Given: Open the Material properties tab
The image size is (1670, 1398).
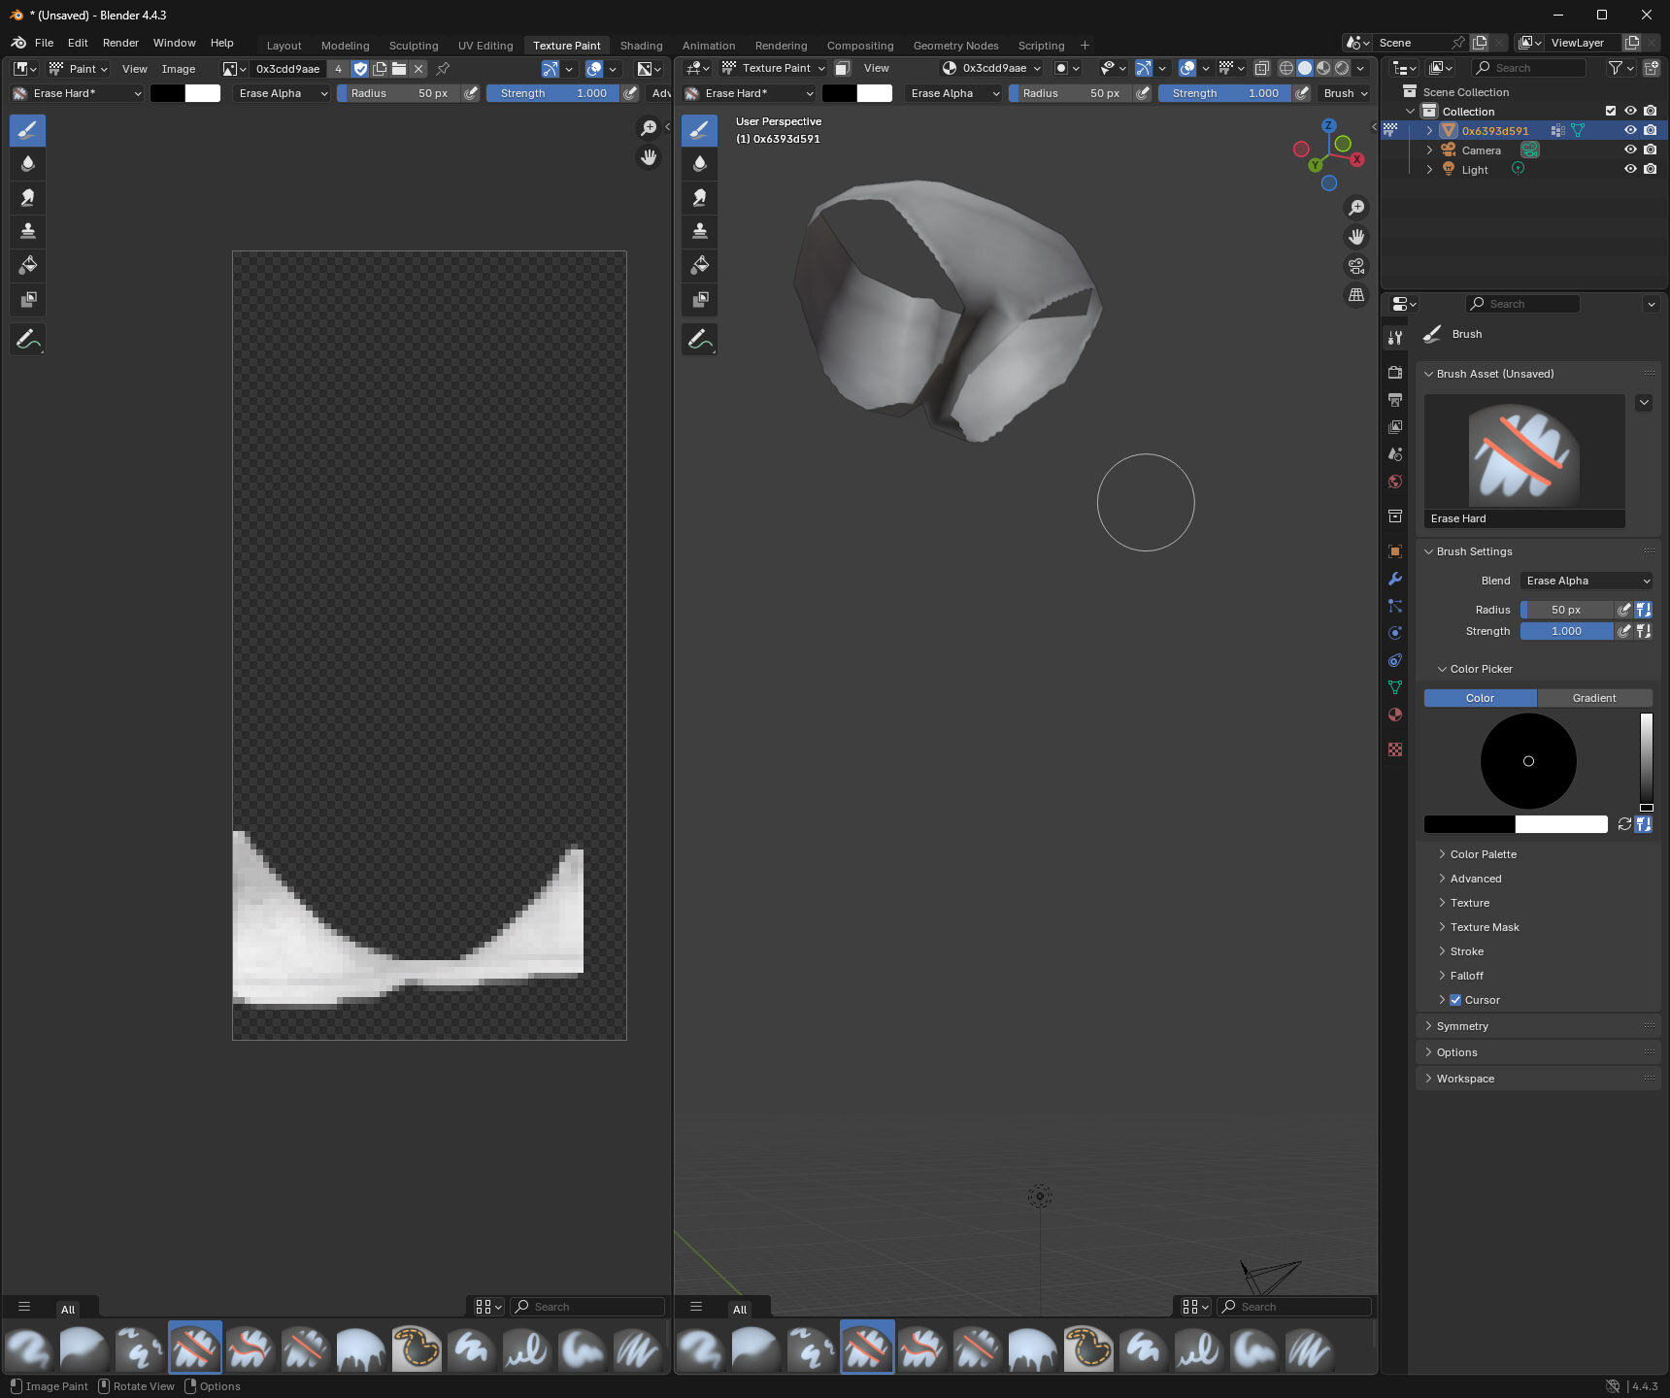Looking at the screenshot, I should click(x=1395, y=715).
